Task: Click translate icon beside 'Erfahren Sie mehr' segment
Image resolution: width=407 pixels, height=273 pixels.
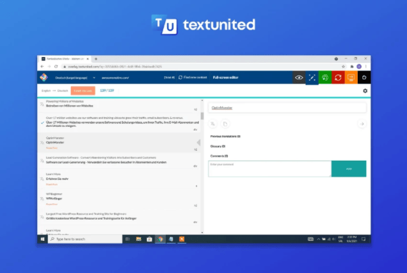Action: [x=42, y=179]
